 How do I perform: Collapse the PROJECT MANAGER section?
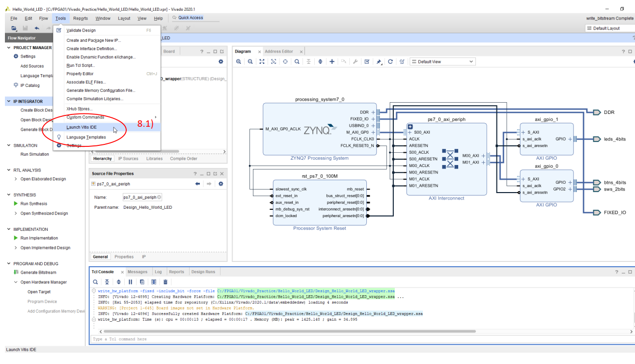tap(9, 48)
